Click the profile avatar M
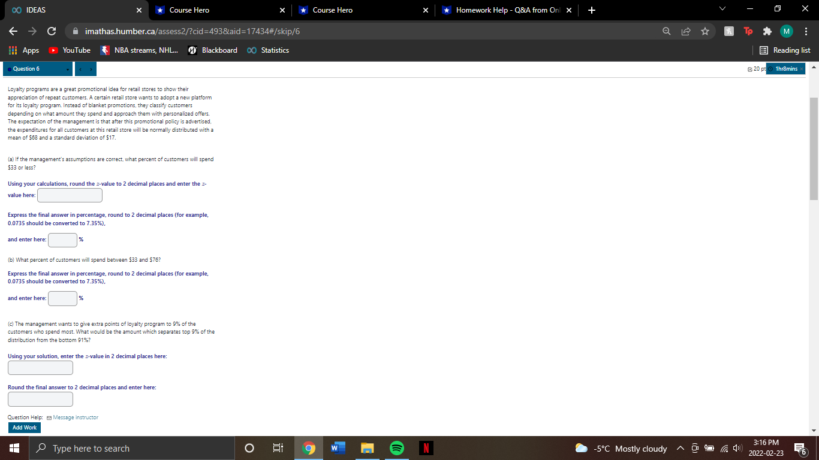 click(x=787, y=31)
